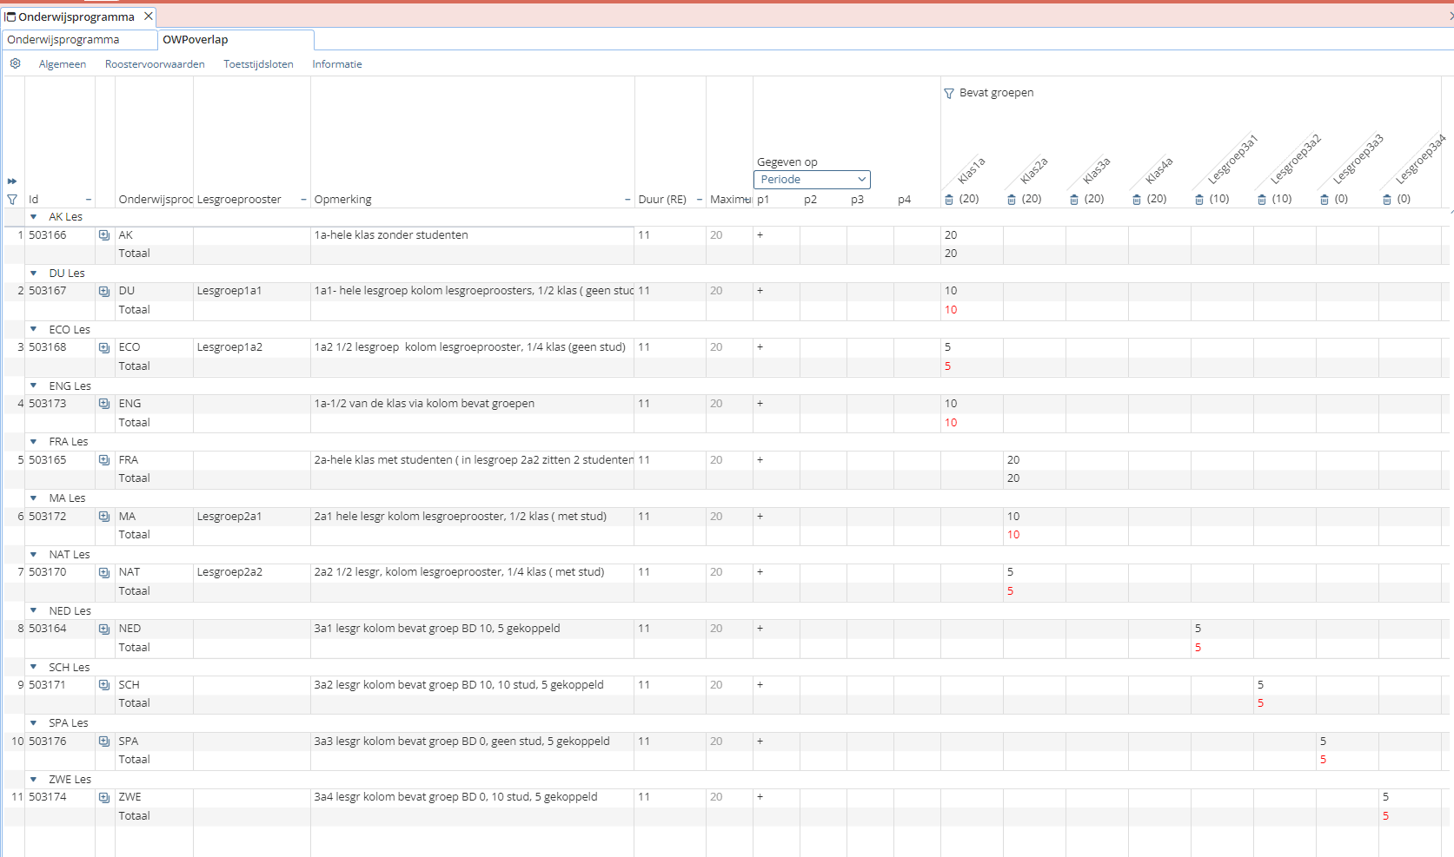Collapse the AK Les group
The image size is (1454, 857).
point(34,217)
